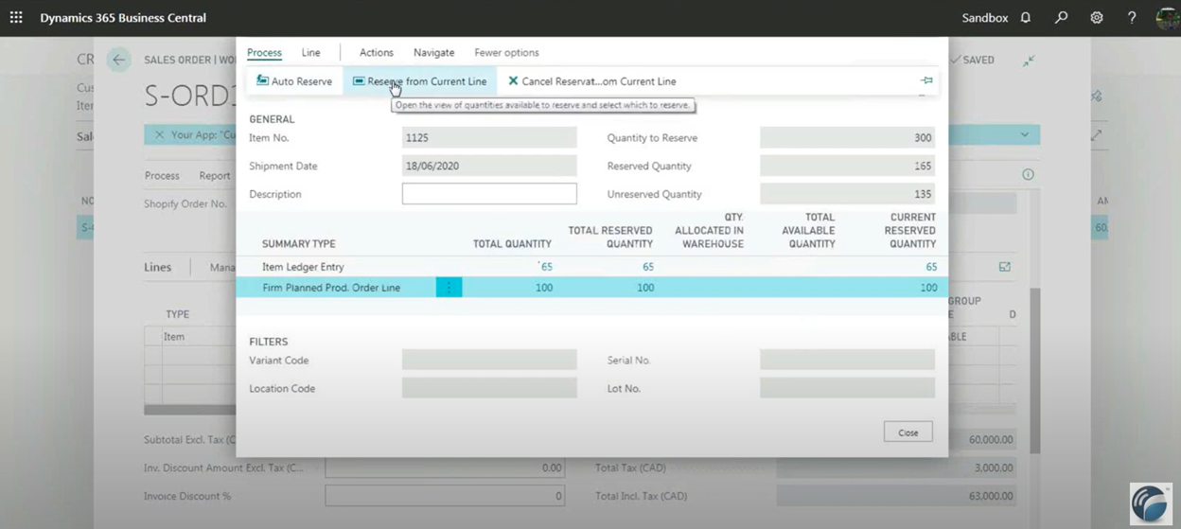Select Fewer options

pyautogui.click(x=506, y=53)
